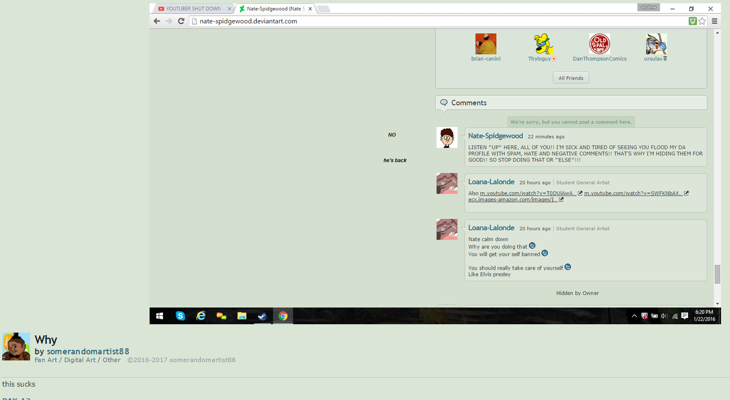Open taskbar chat app icon
Viewport: 730px width, 400px height.
pyautogui.click(x=222, y=316)
